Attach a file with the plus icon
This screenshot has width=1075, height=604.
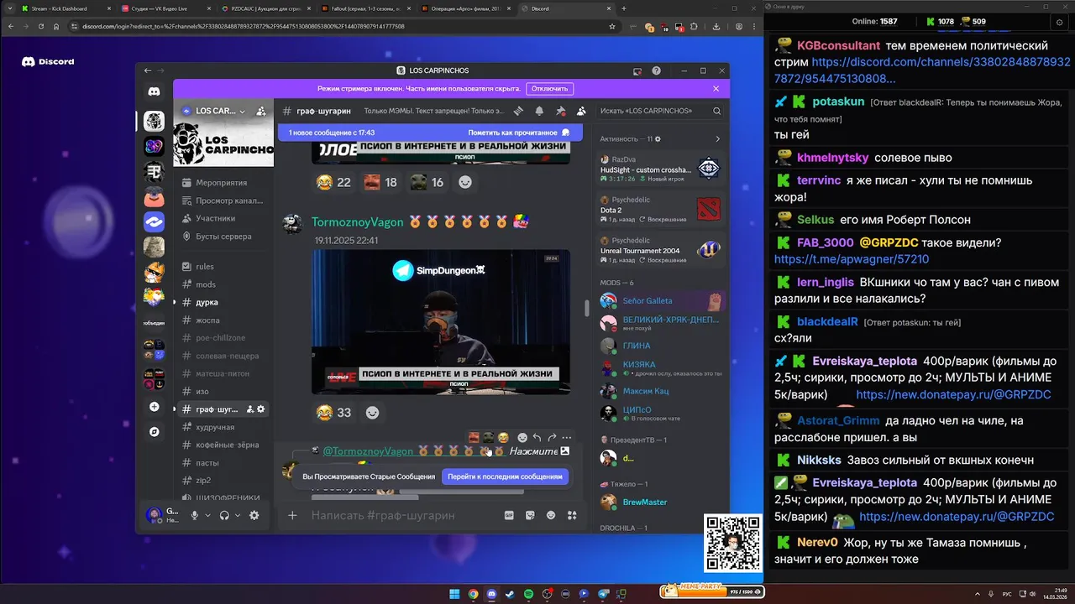pos(292,515)
